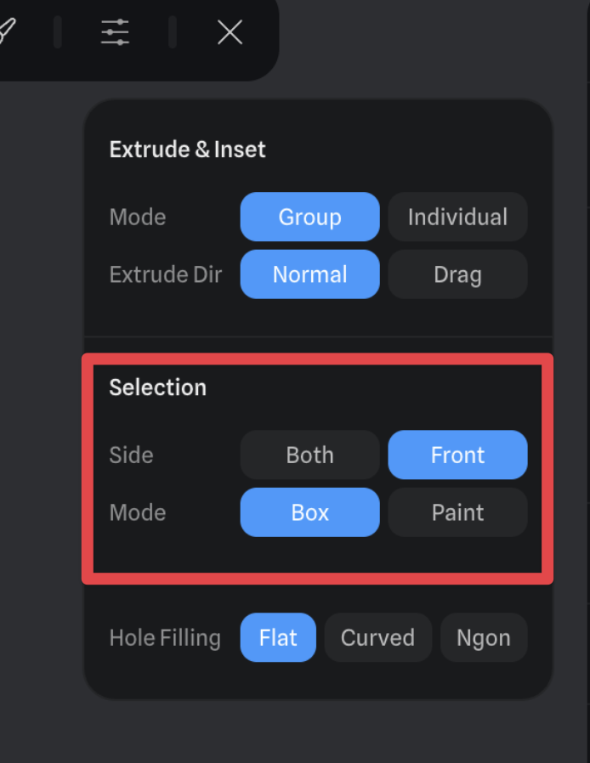Image resolution: width=590 pixels, height=763 pixels.
Task: Set Hole Filling to Flat
Action: [278, 637]
